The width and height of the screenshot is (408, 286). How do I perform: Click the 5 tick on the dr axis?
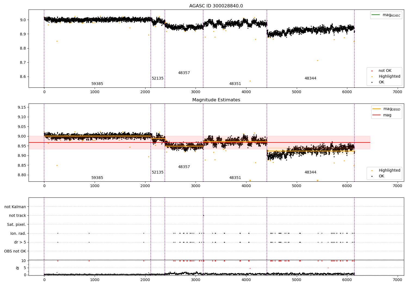(x=25, y=268)
